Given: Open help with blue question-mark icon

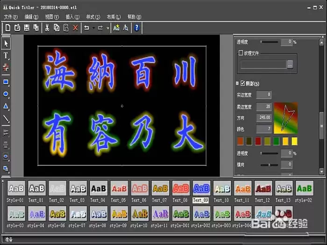Looking at the screenshot, I should tap(136, 28).
